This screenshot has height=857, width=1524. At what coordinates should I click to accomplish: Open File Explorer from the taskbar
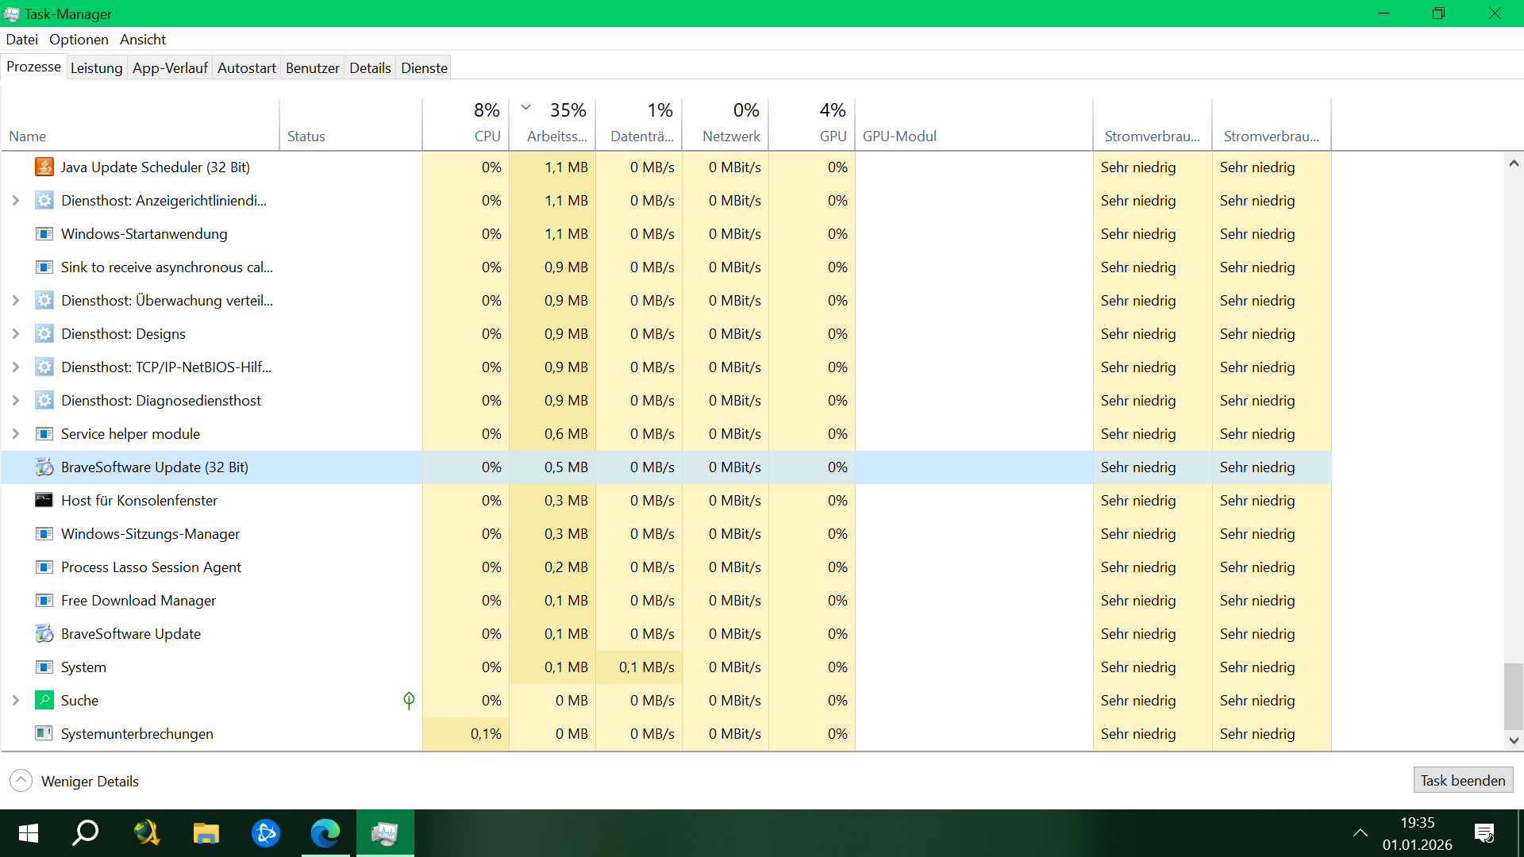click(206, 833)
